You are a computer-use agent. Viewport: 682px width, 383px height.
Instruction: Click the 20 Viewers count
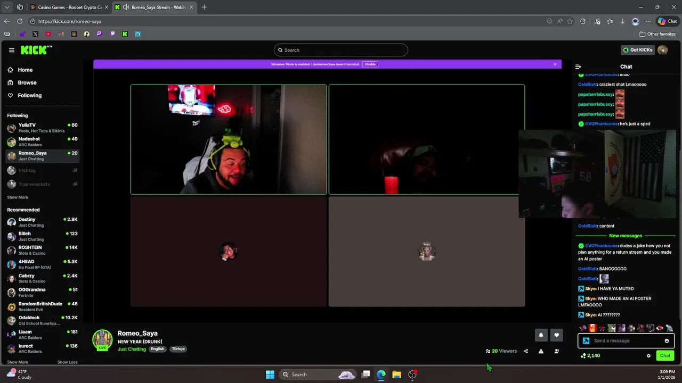tap(501, 351)
